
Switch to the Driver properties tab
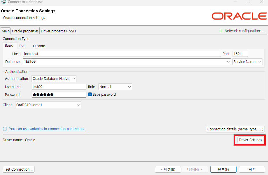tap(54, 31)
